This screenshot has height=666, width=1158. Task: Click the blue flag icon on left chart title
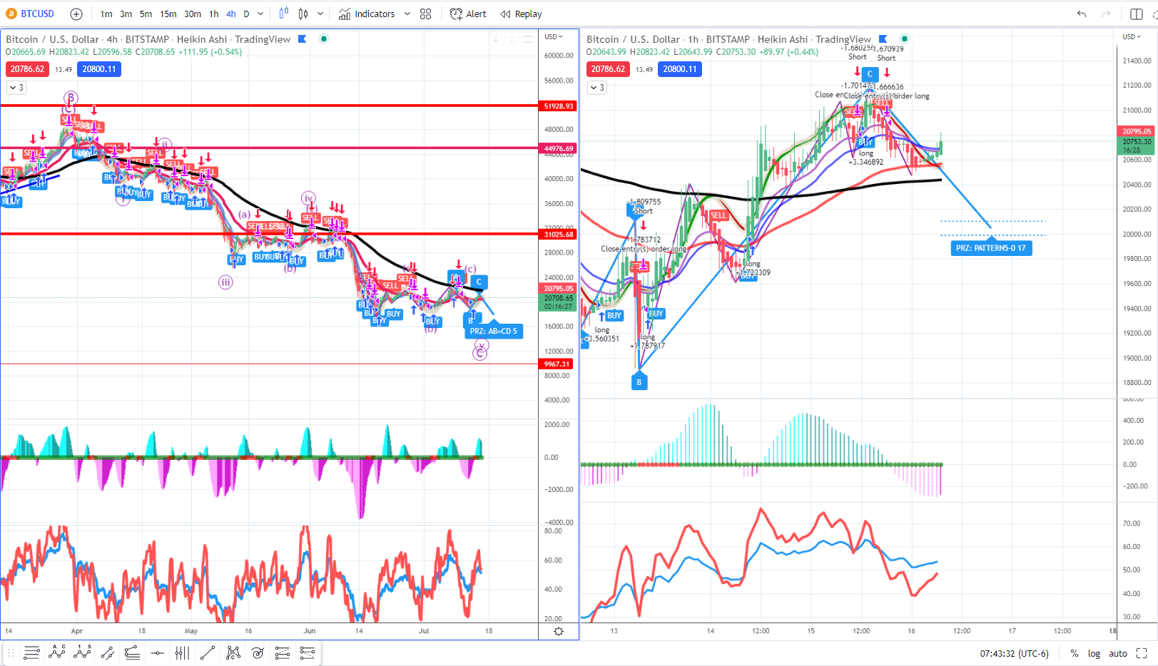click(302, 39)
